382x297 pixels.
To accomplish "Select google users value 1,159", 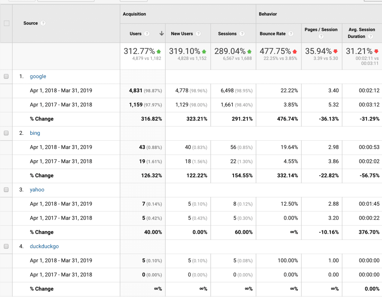I will (x=136, y=105).
